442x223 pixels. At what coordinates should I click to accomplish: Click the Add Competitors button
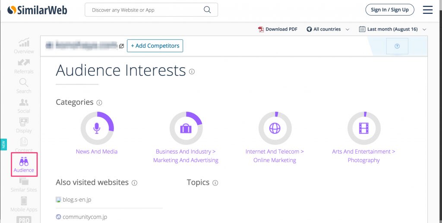[x=155, y=46]
